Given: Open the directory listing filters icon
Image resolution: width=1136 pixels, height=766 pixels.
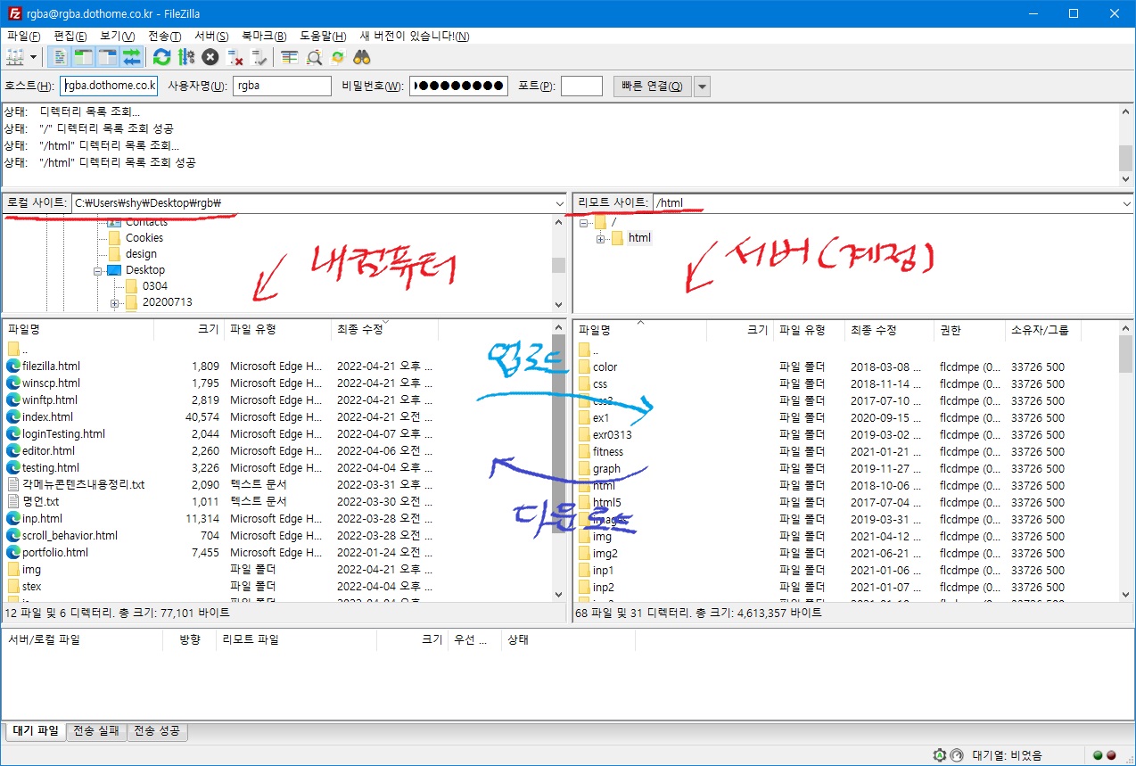Looking at the screenshot, I should [289, 57].
